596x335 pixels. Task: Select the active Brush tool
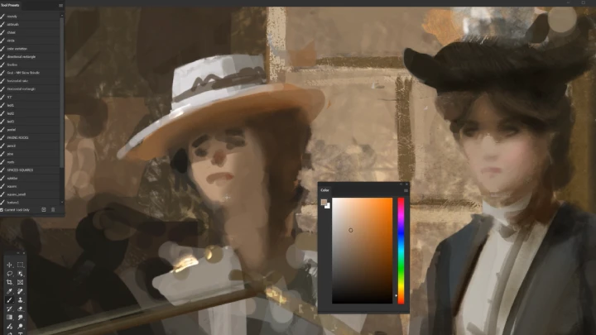(9, 300)
